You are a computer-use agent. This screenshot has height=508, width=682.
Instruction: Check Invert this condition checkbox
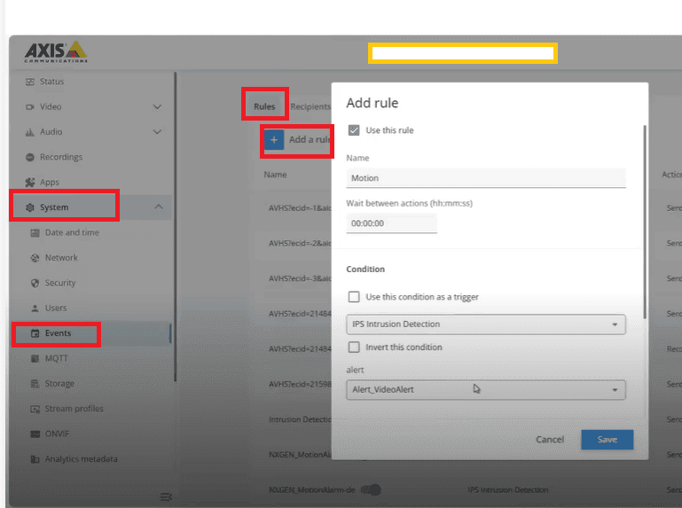coord(354,347)
